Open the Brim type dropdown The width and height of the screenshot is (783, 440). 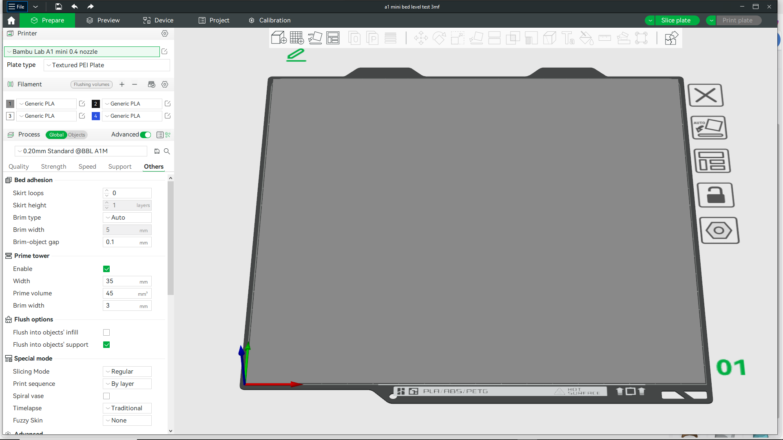pyautogui.click(x=127, y=218)
